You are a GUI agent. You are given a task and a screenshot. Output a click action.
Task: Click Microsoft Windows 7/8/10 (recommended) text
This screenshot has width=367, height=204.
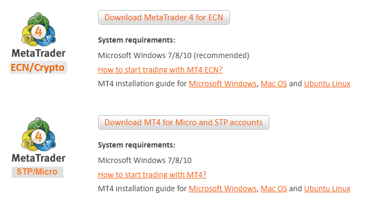click(173, 55)
